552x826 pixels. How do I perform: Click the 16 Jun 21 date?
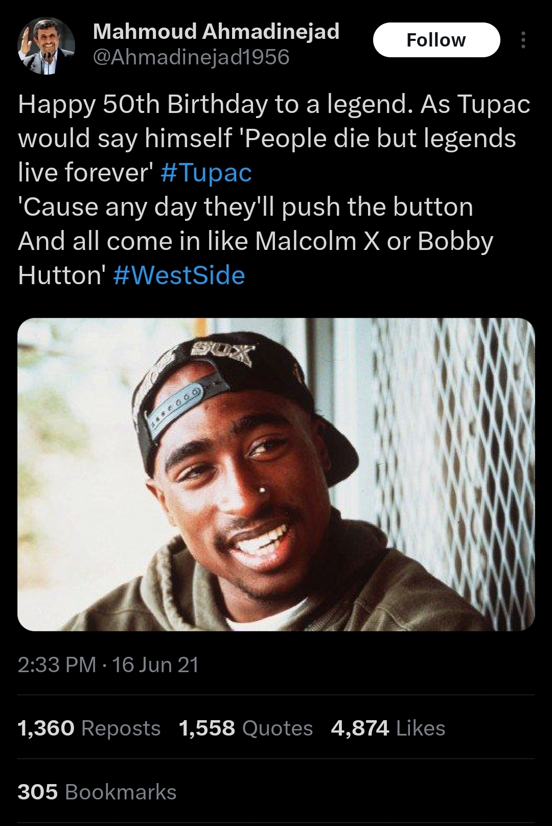pos(155,664)
